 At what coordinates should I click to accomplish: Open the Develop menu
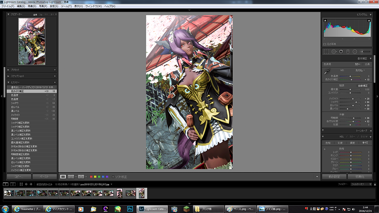[x=32, y=6]
